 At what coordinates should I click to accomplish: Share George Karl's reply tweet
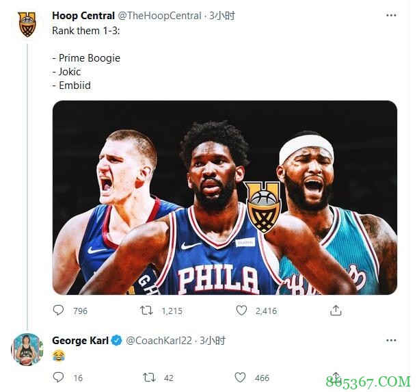click(336, 377)
